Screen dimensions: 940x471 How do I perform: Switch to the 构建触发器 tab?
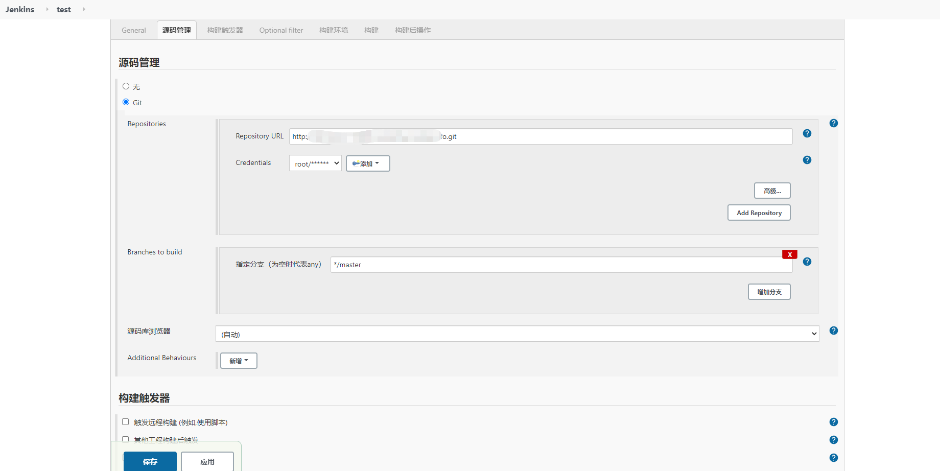225,30
